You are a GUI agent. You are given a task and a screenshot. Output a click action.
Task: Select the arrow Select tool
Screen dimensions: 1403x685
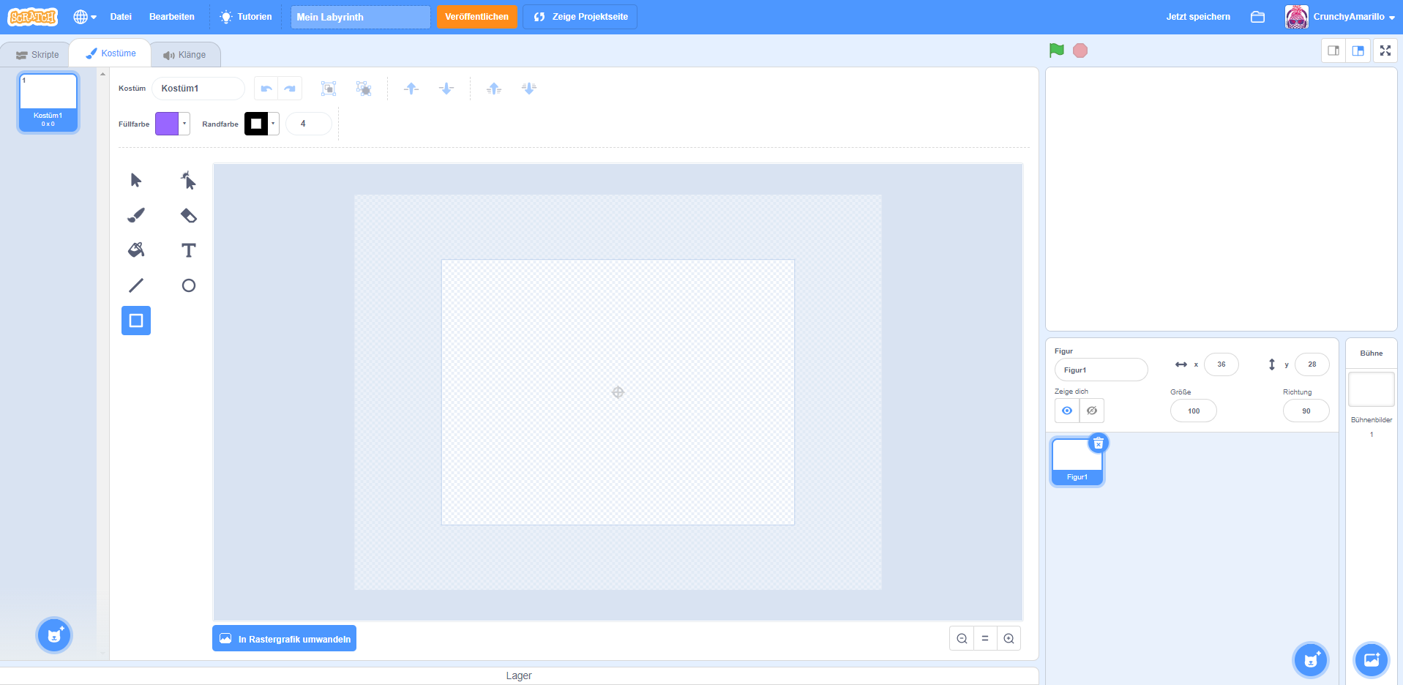[136, 180]
